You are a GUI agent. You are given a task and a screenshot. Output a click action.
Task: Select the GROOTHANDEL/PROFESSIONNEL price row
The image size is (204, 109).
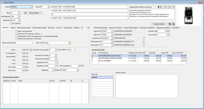click(x=139, y=58)
